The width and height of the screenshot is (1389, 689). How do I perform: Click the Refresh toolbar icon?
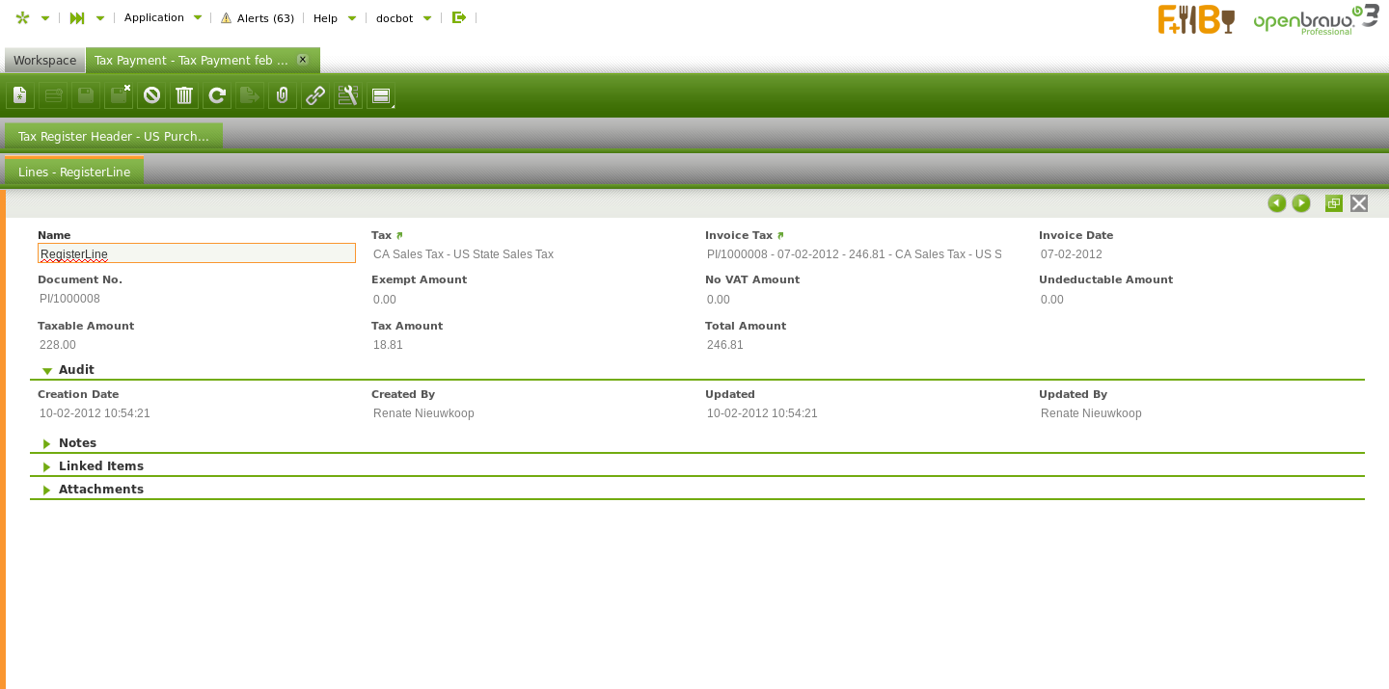(217, 95)
